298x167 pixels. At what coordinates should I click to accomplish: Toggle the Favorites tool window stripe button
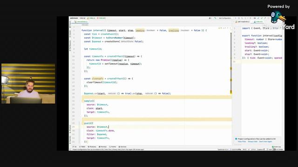70,140
